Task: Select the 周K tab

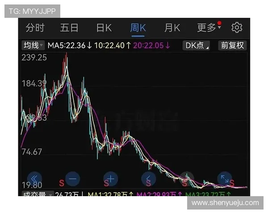Action: click(138, 28)
